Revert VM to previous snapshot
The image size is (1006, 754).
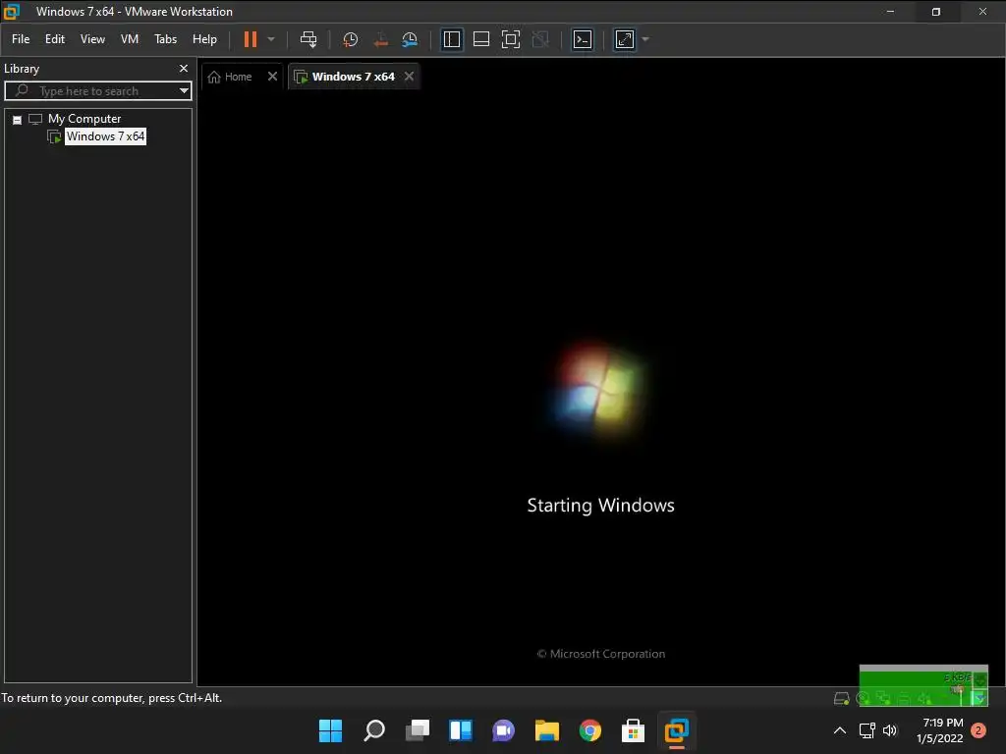[380, 39]
